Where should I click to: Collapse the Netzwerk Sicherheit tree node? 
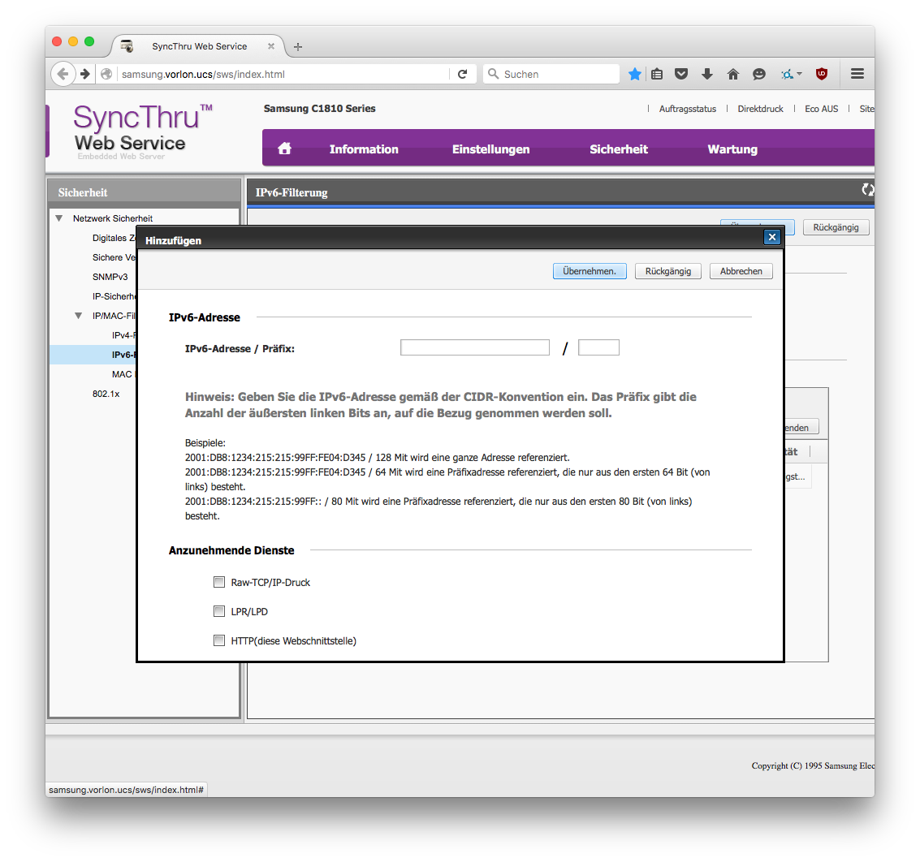[58, 218]
